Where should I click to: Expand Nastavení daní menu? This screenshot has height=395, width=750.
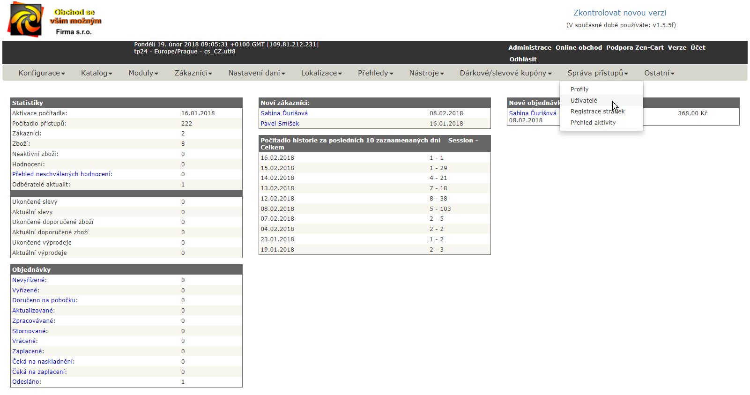[x=256, y=73]
